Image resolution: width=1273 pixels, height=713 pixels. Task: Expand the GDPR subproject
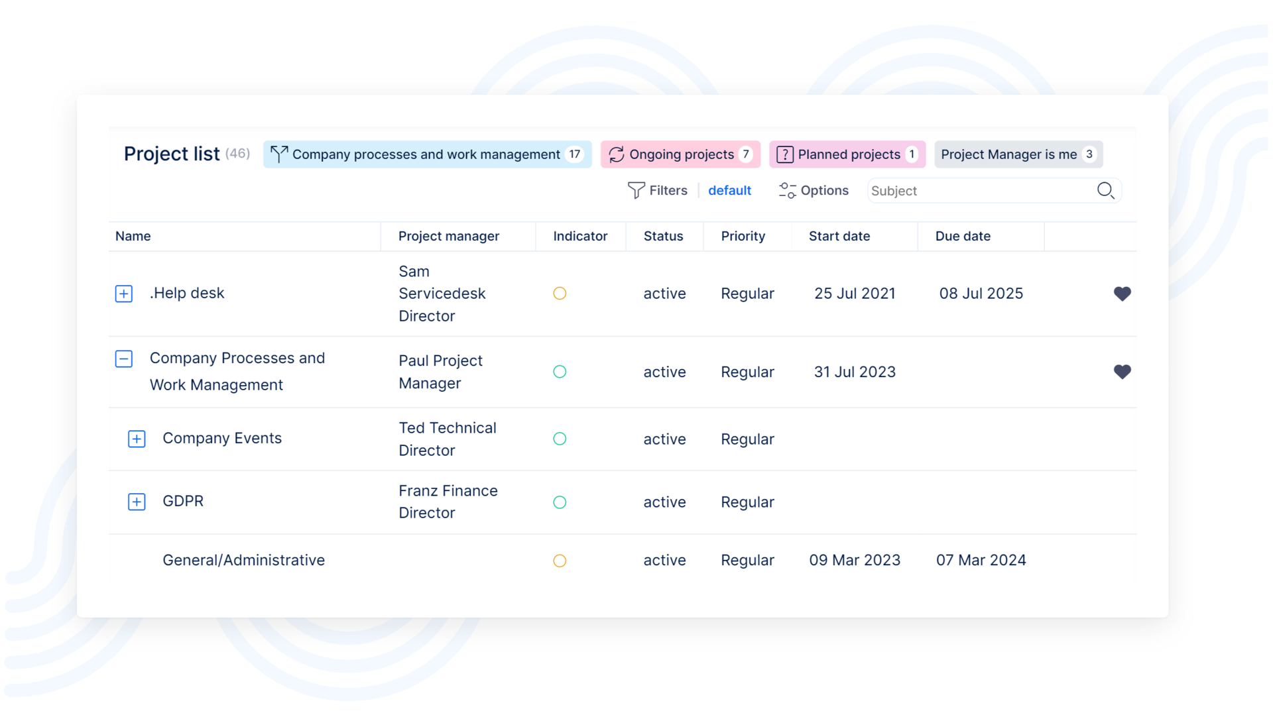[x=137, y=502]
